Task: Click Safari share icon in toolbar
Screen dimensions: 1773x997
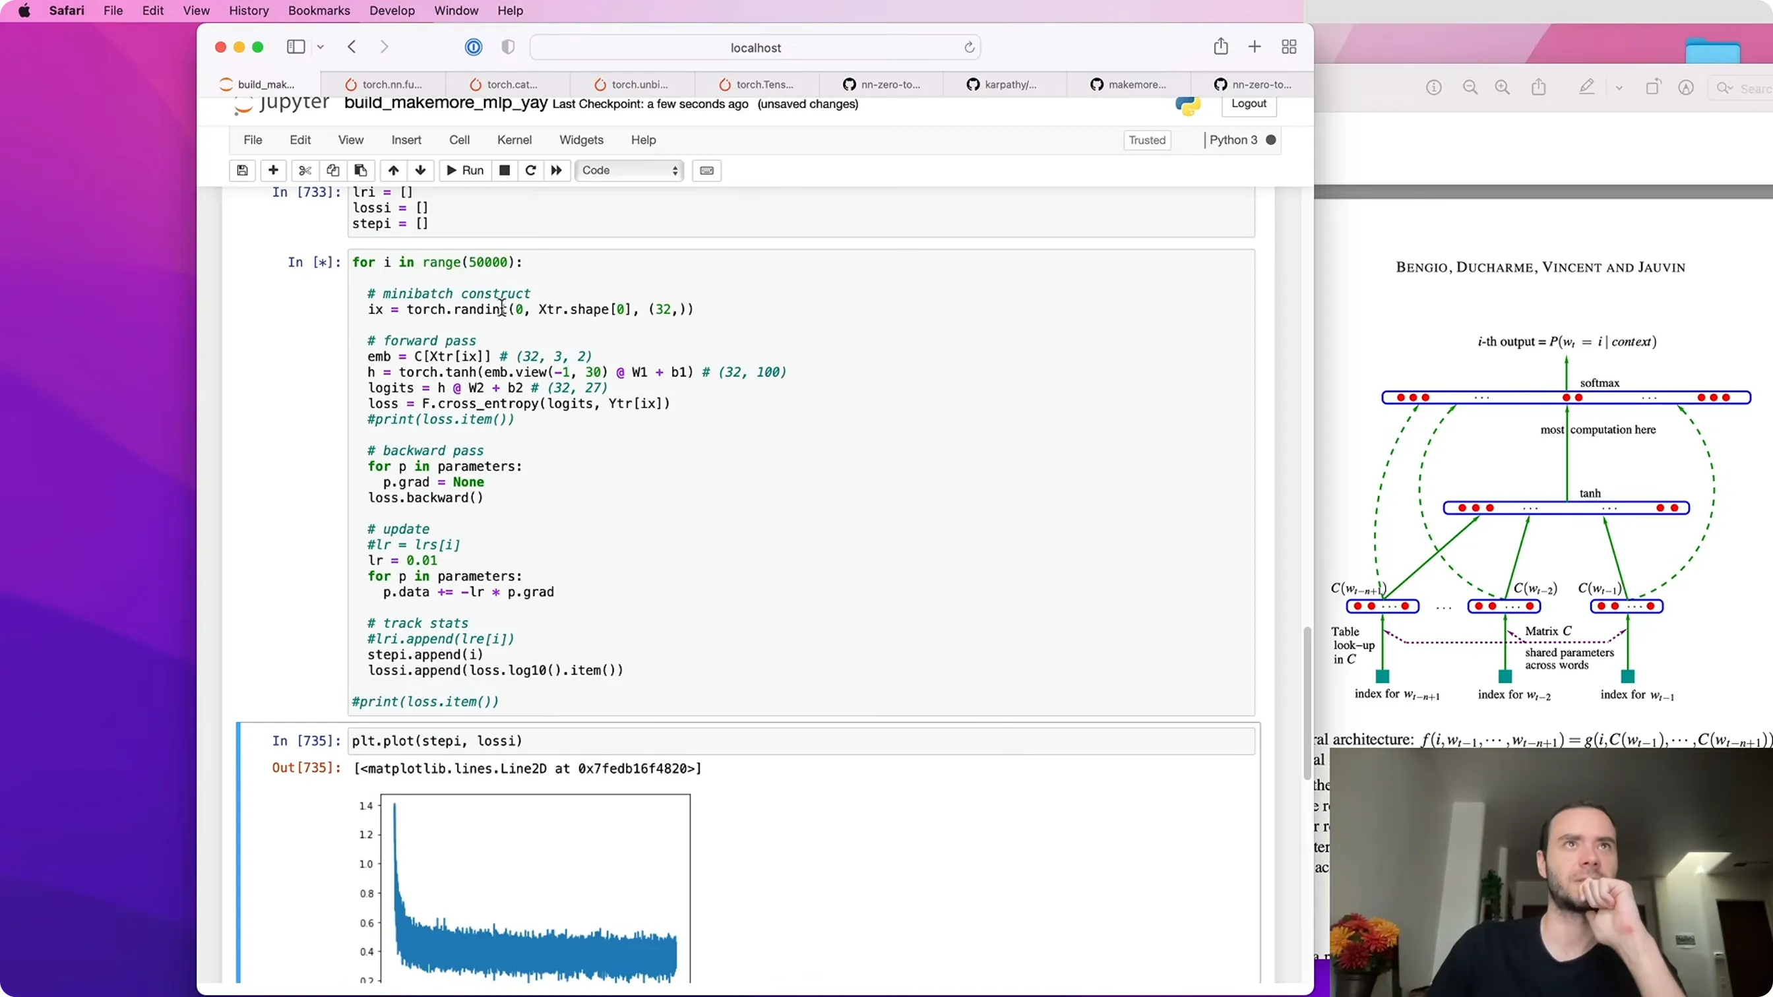Action: 1221,47
